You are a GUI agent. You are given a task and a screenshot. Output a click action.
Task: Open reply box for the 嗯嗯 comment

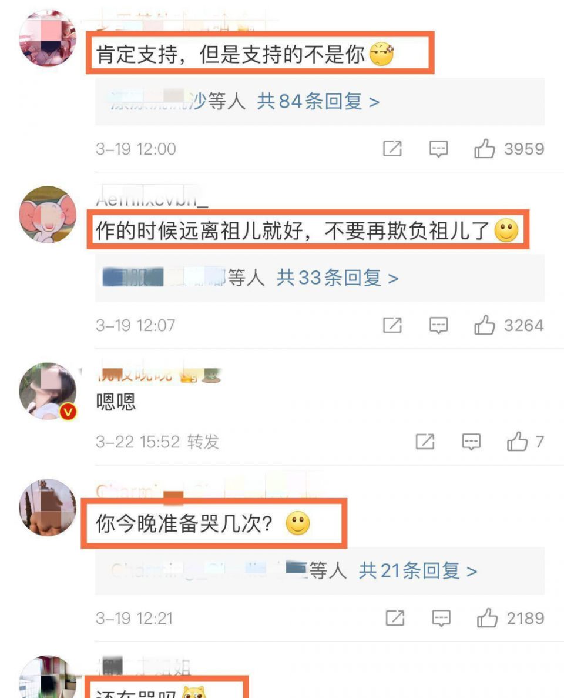click(471, 442)
